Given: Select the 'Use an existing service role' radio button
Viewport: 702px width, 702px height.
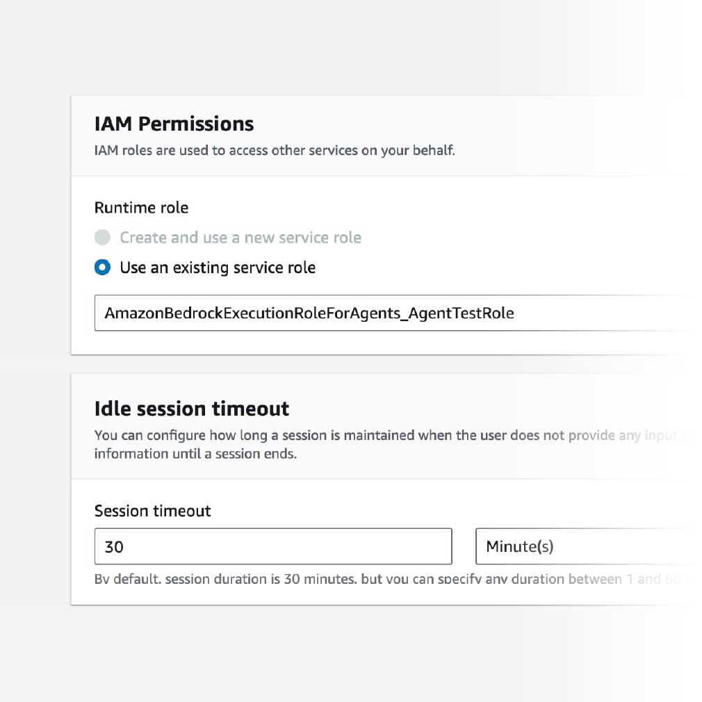Looking at the screenshot, I should [x=102, y=268].
